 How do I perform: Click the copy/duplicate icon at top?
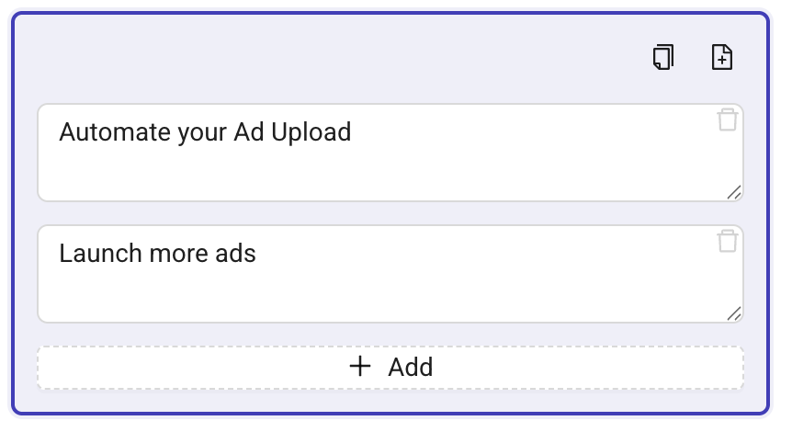pyautogui.click(x=663, y=58)
